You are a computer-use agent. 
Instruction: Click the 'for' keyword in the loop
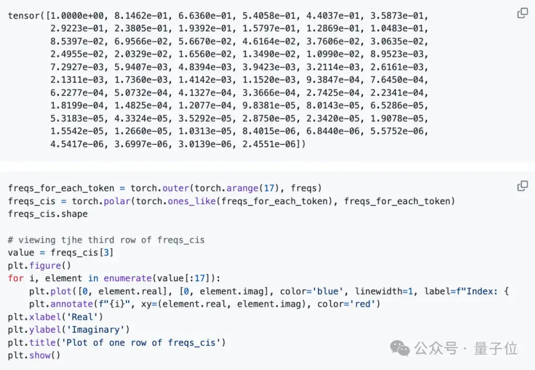[x=16, y=278]
